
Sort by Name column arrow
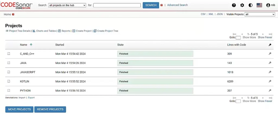(x=31, y=45)
